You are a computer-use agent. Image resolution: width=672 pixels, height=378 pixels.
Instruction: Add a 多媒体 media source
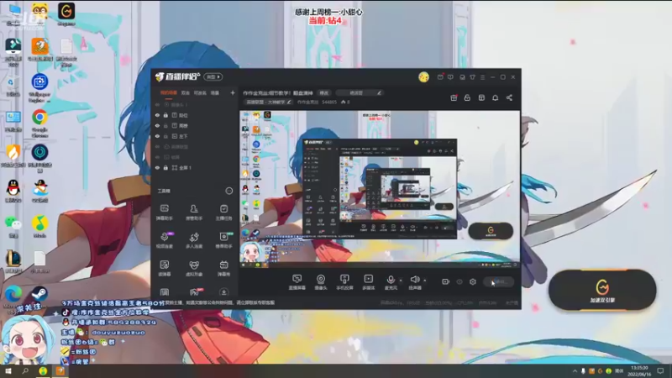click(369, 282)
